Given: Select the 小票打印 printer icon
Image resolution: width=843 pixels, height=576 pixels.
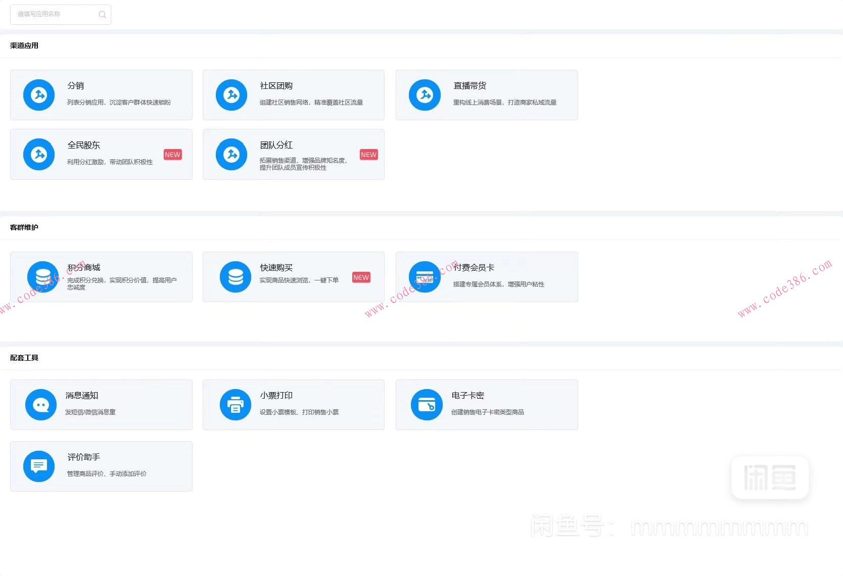Looking at the screenshot, I should 236,405.
